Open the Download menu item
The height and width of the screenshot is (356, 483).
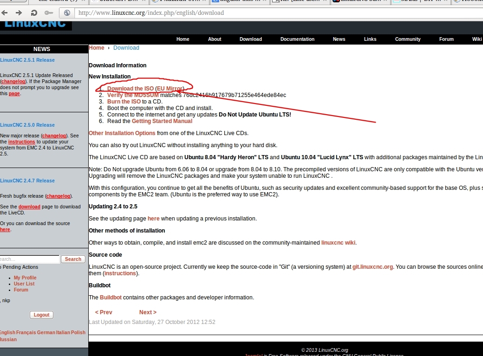pyautogui.click(x=251, y=39)
